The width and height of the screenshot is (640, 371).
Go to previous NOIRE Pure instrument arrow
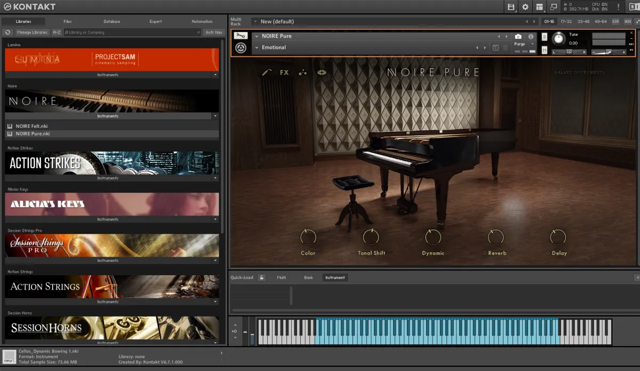click(x=499, y=36)
